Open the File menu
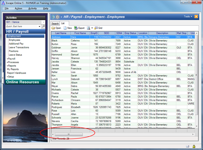The image size is (203, 150). (x=7, y=8)
